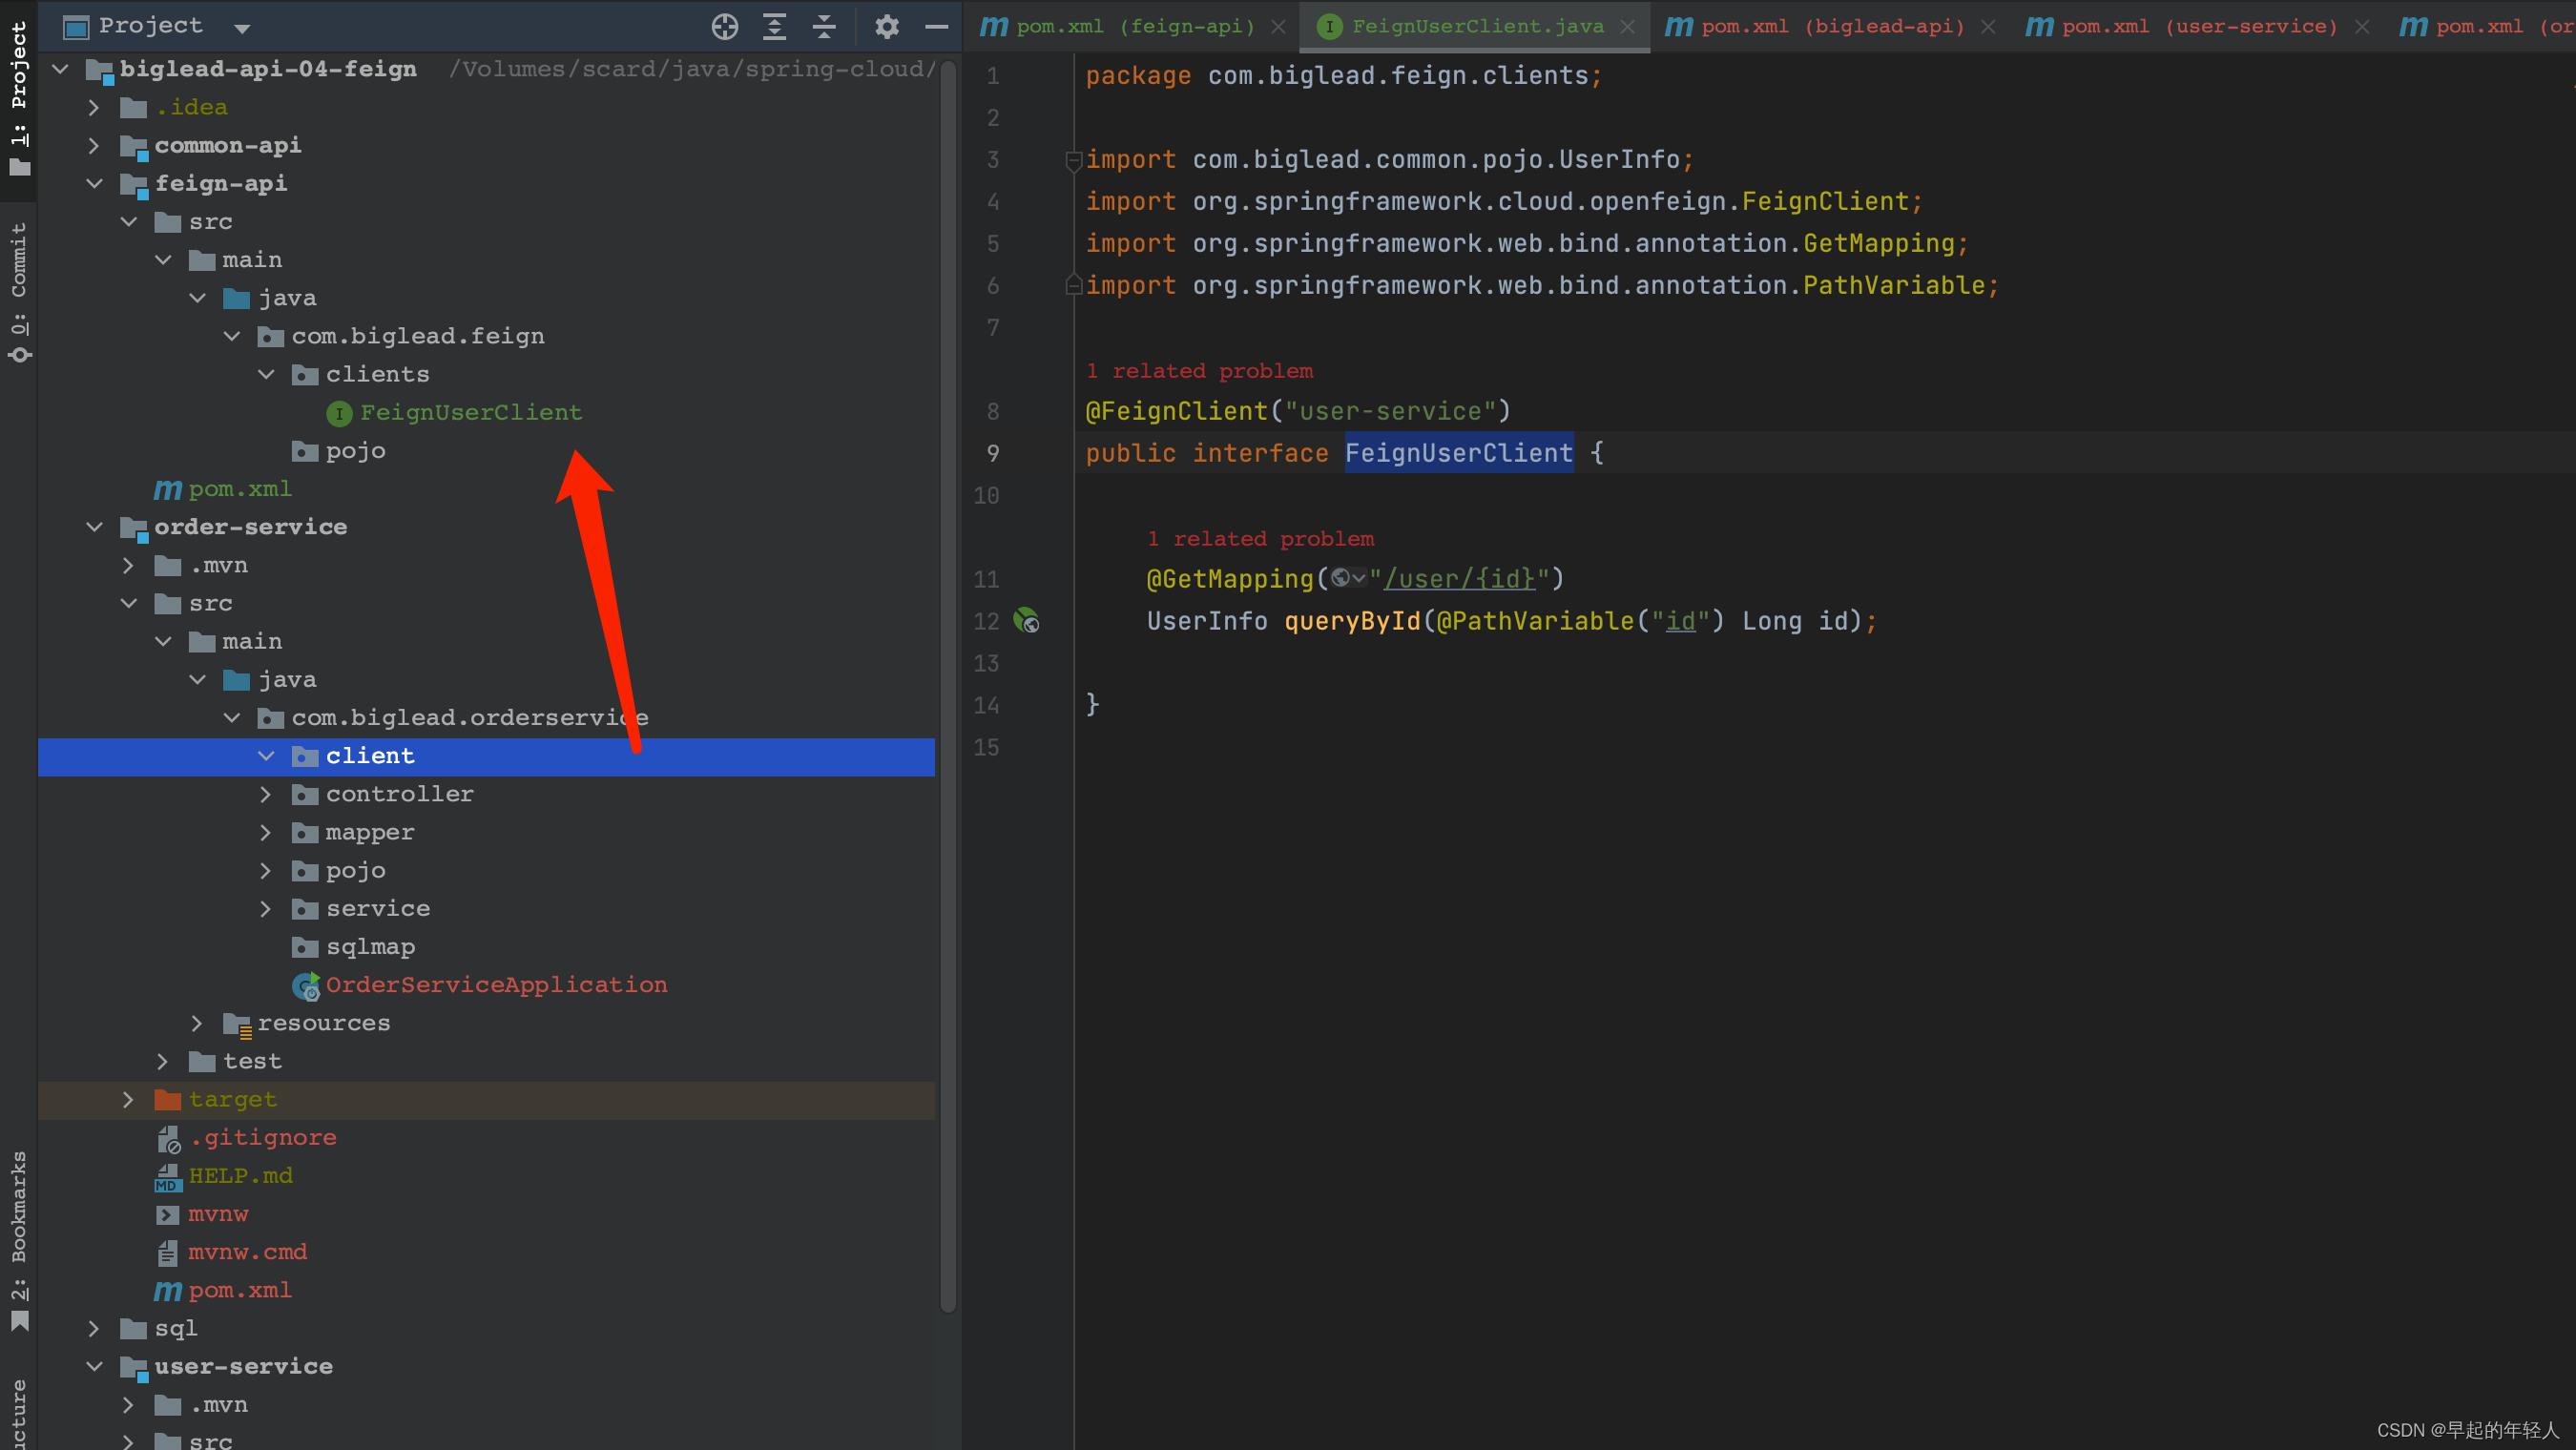Click the locate/select opened file icon

coord(724,27)
